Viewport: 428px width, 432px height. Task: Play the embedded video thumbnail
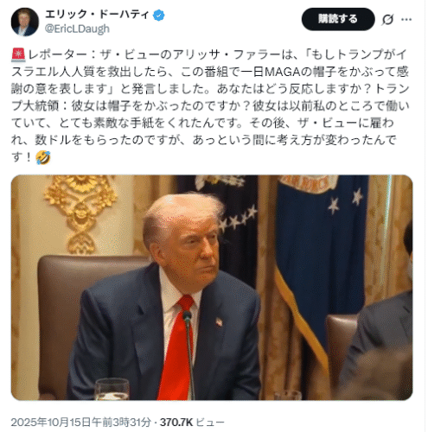click(212, 288)
